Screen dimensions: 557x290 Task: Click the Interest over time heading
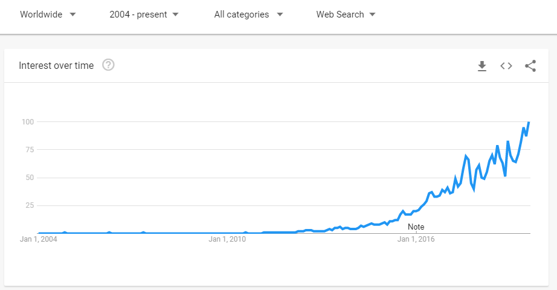click(56, 65)
